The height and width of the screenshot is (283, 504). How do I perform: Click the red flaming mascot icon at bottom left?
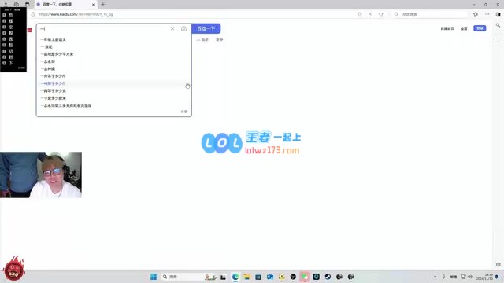point(13,269)
